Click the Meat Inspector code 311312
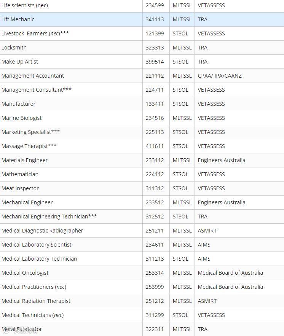Screen dimensions: 284x336 click(x=155, y=188)
